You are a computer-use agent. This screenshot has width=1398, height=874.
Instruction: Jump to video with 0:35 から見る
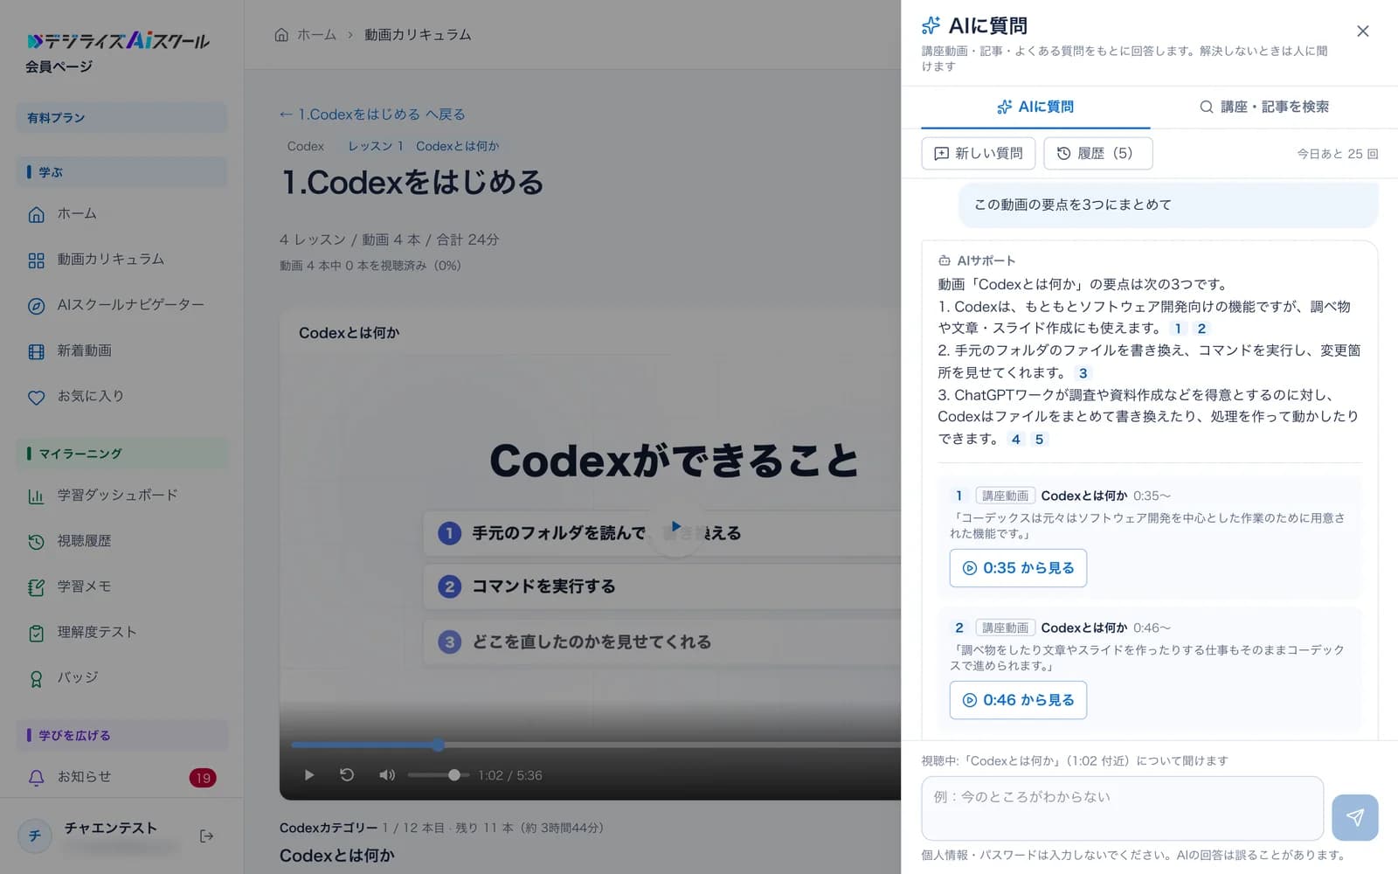(x=1018, y=568)
